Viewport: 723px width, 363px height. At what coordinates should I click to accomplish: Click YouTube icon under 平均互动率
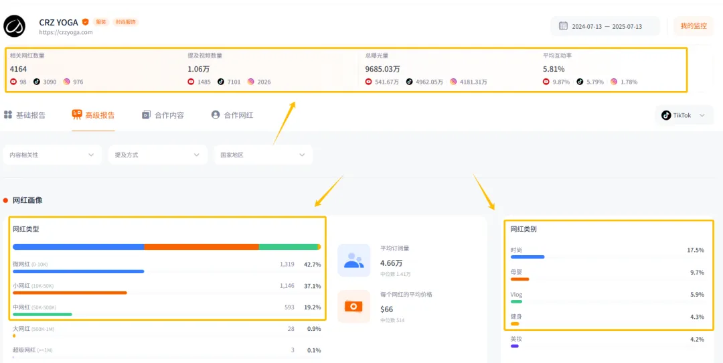(546, 82)
